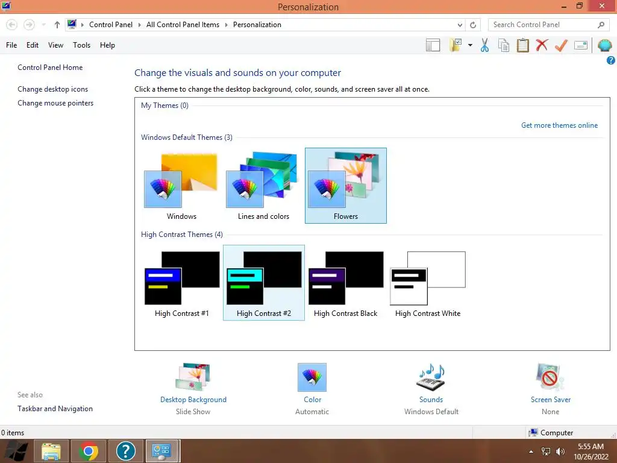Apply the High Contrast Black theme

click(x=345, y=283)
